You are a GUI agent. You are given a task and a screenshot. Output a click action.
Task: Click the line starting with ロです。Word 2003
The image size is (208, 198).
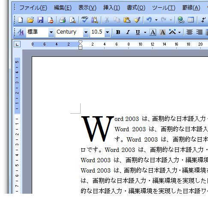[144, 150]
